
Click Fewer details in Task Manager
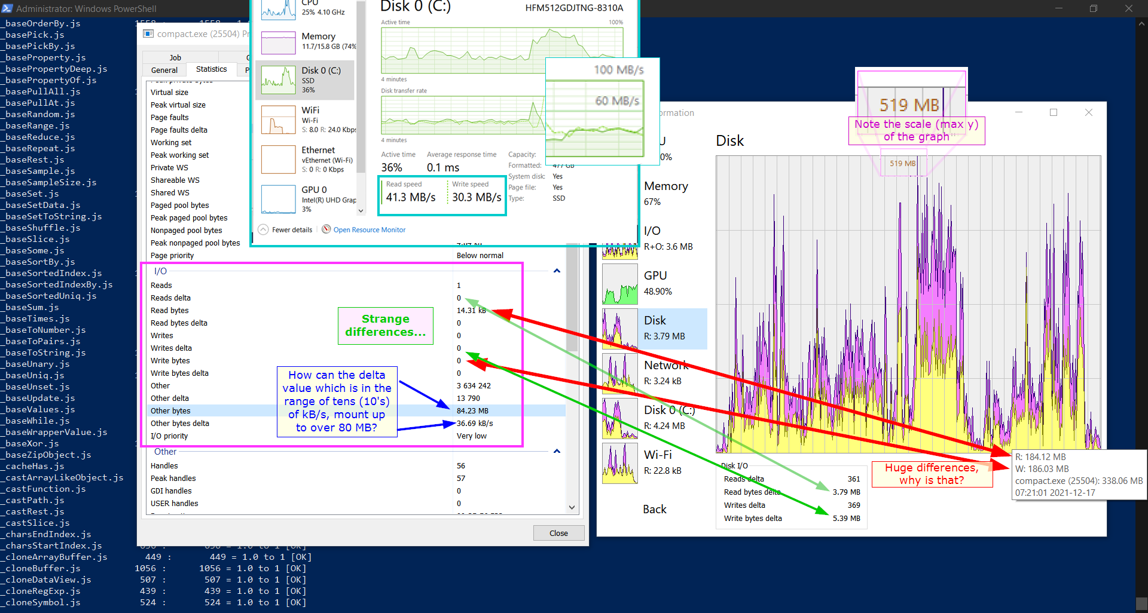pos(292,230)
